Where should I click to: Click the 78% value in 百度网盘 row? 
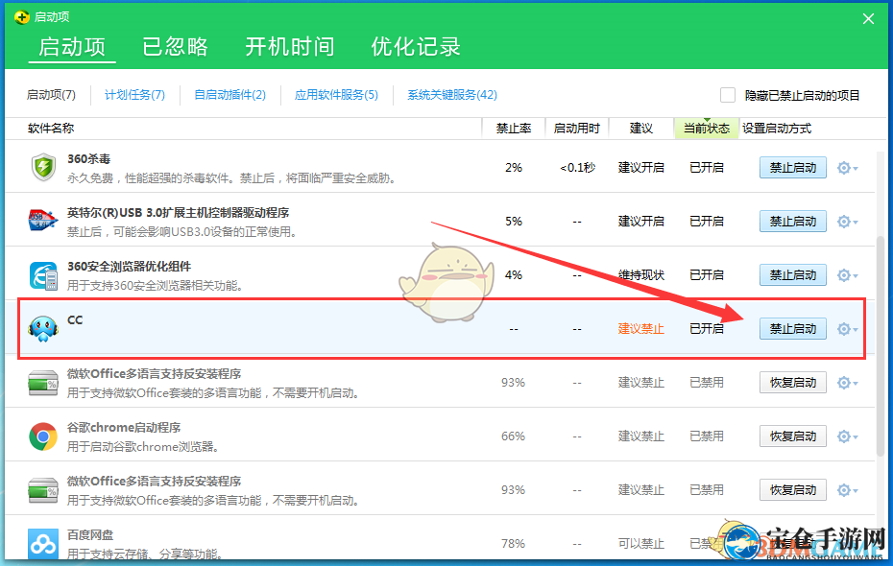point(513,544)
